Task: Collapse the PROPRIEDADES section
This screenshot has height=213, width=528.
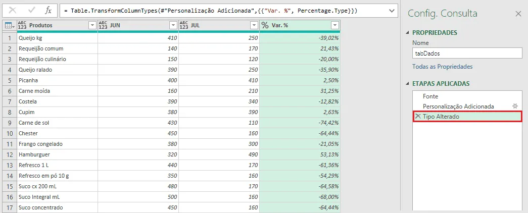Action: pos(408,33)
